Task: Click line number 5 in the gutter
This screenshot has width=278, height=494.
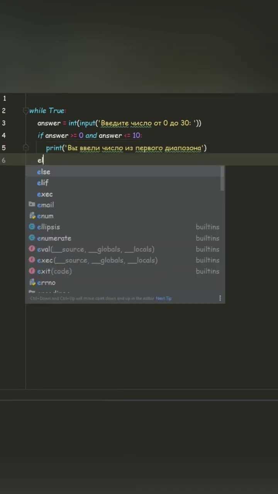Action: click(x=4, y=148)
